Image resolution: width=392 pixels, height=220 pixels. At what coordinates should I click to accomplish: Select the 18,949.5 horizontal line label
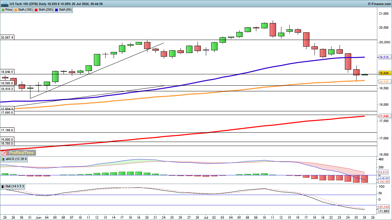click(x=7, y=72)
